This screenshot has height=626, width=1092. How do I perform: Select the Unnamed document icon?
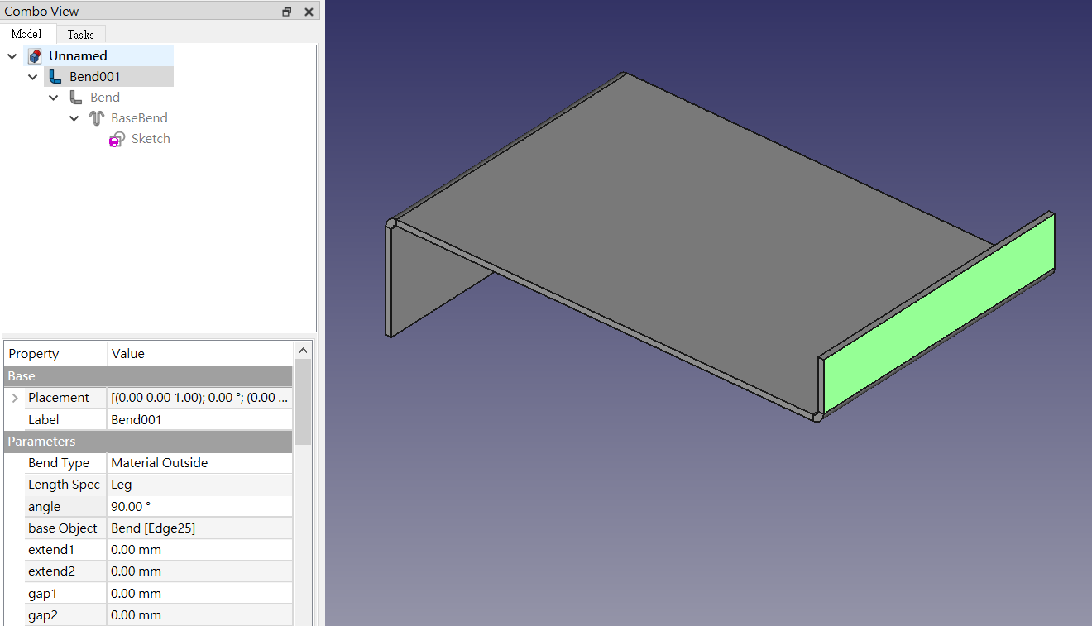point(35,56)
